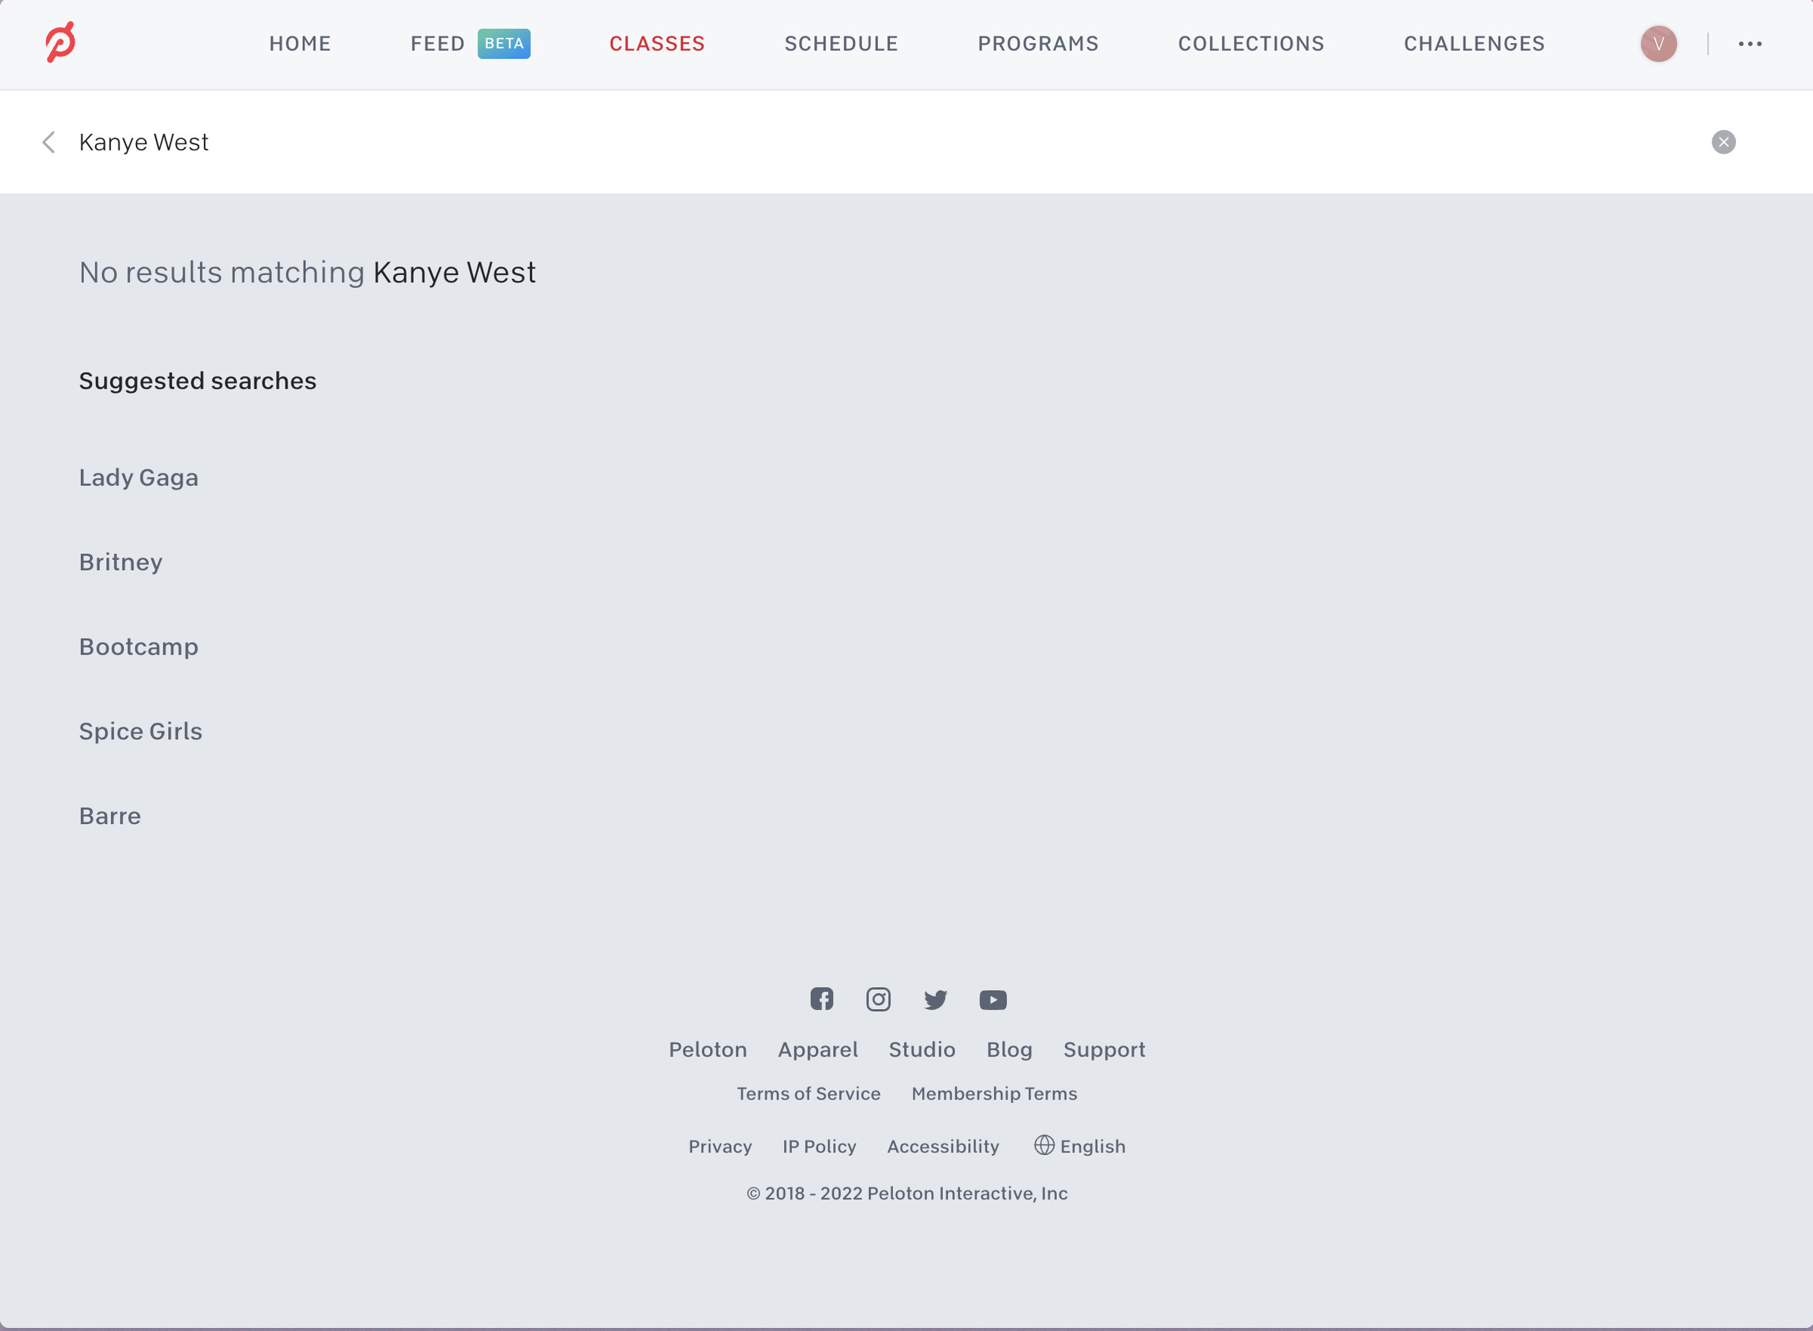Select the Spice Girls suggested search
The width and height of the screenshot is (1813, 1331).
click(140, 731)
